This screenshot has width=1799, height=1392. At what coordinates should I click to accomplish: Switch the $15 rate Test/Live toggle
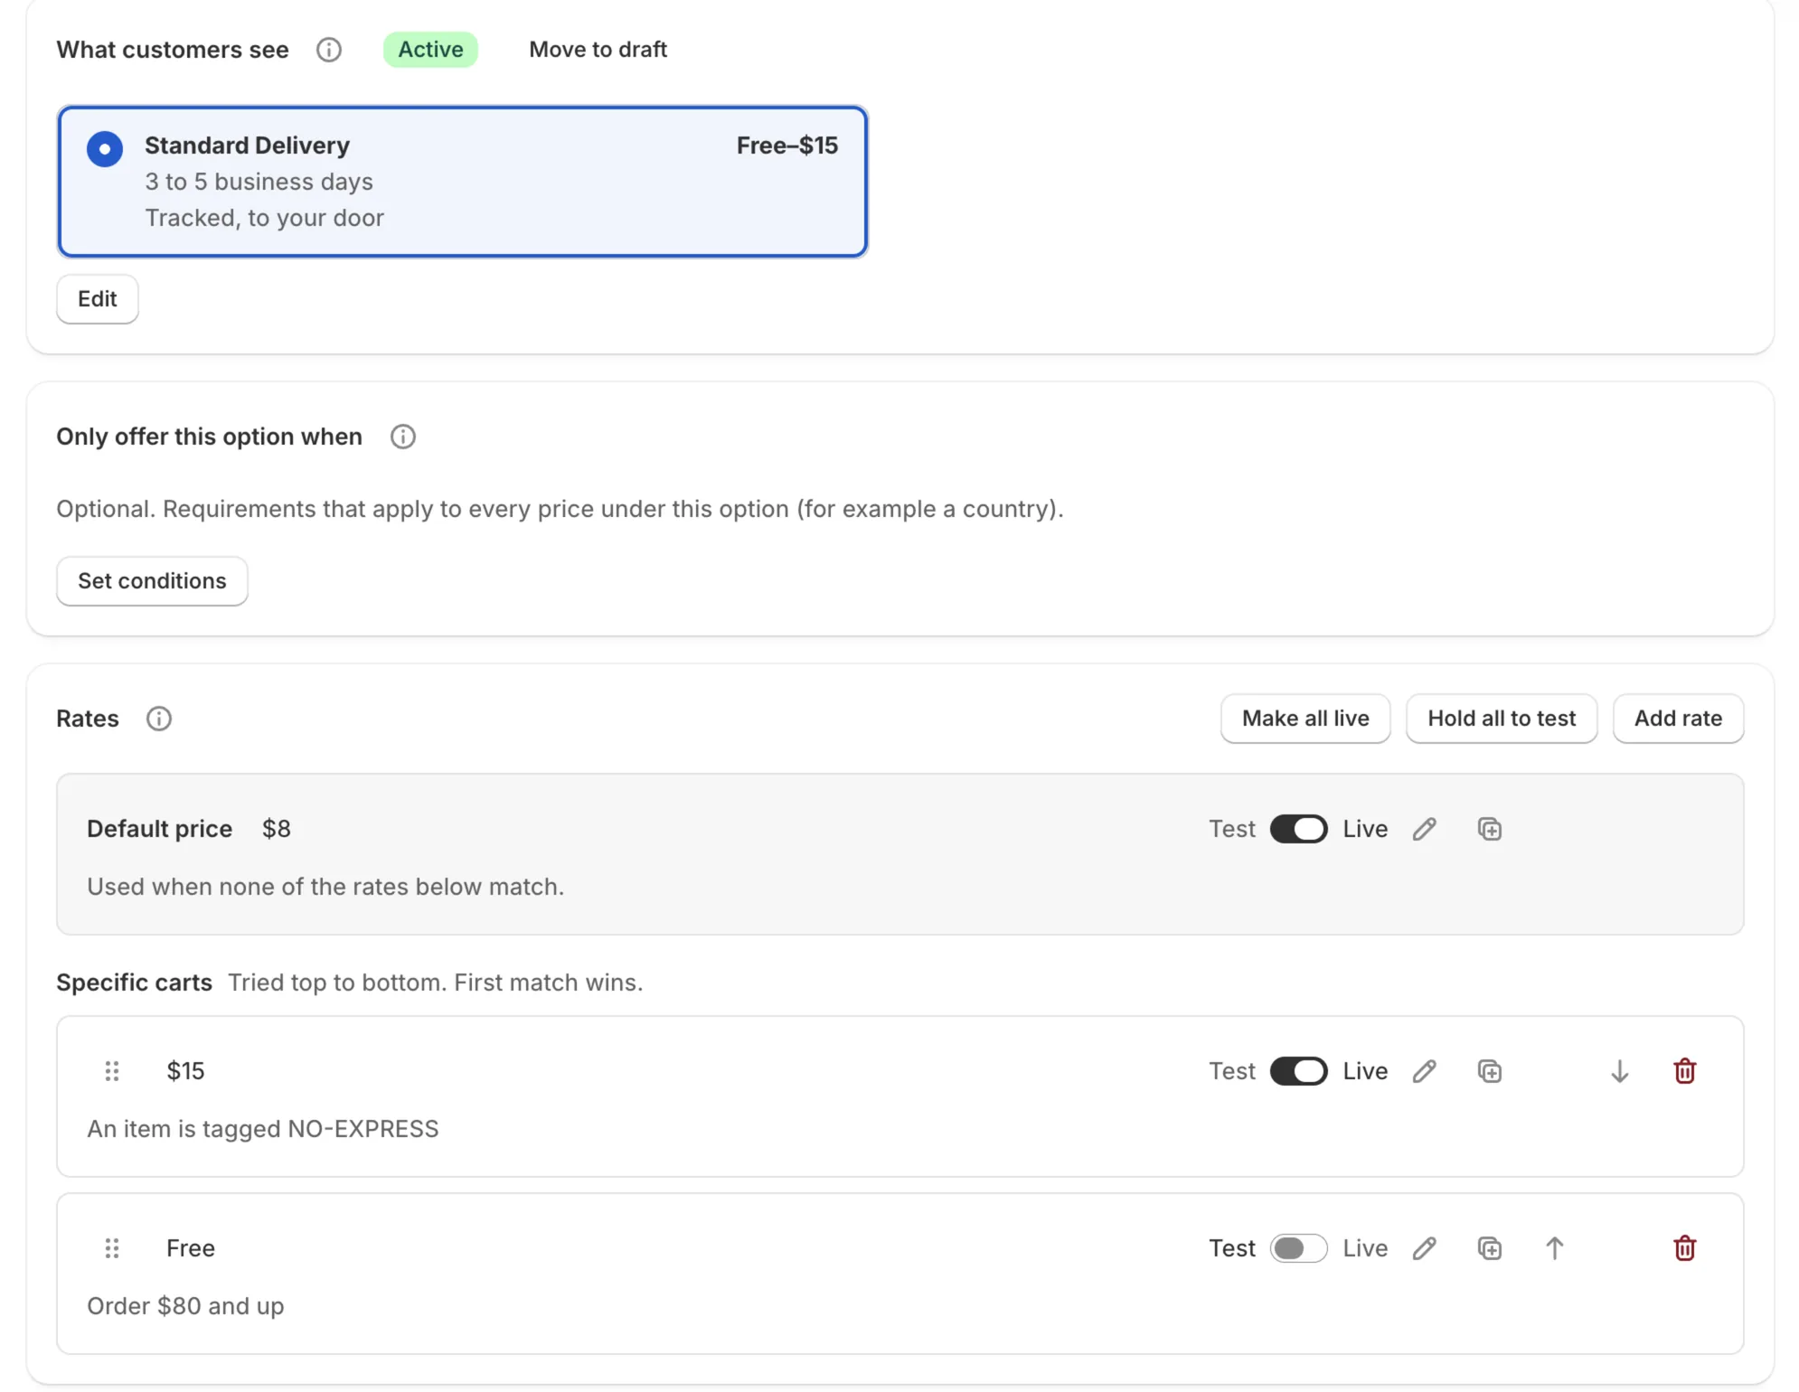pyautogui.click(x=1299, y=1071)
